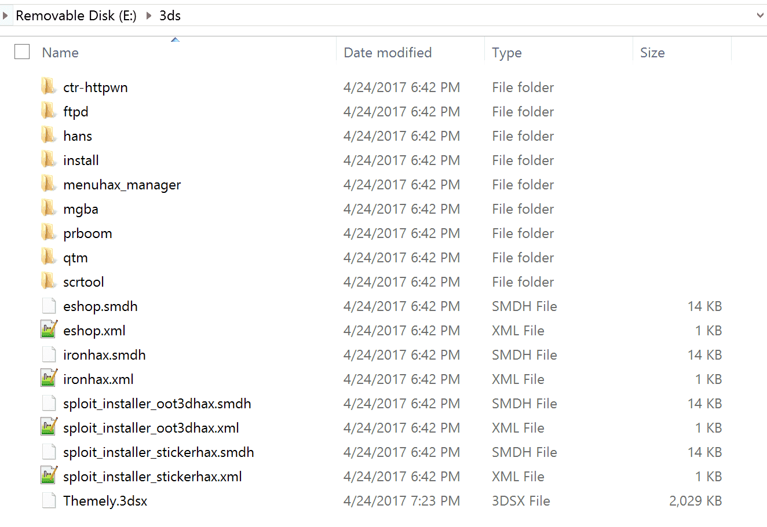Select the ctr-httpwn folder name
The width and height of the screenshot is (767, 527).
pos(96,87)
